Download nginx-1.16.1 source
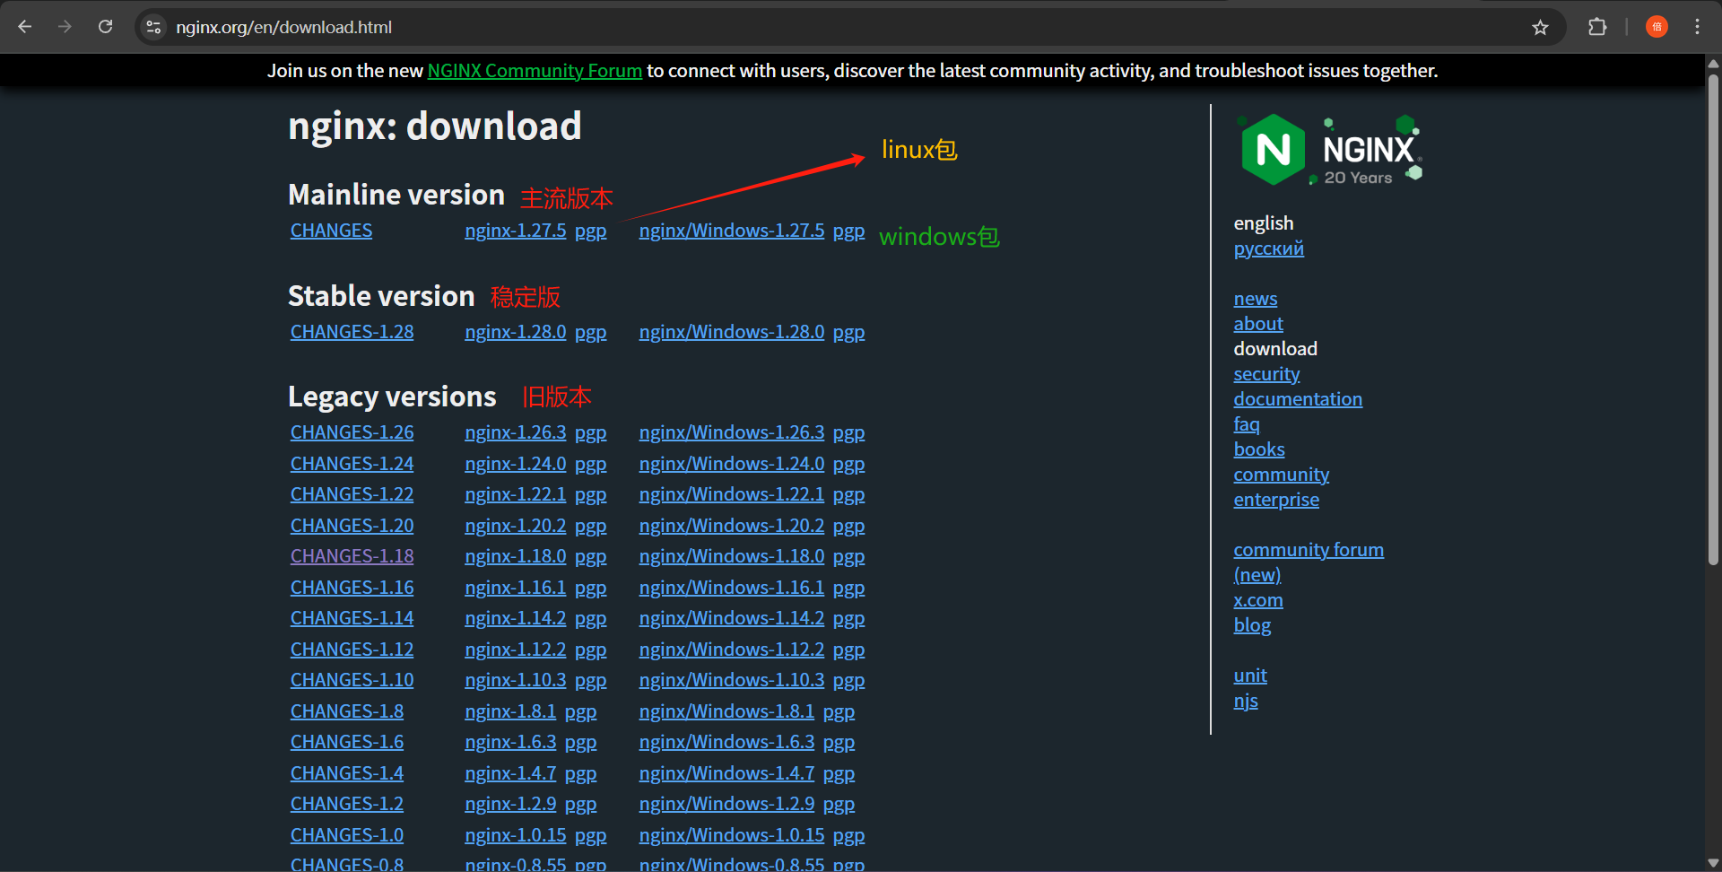 516,588
